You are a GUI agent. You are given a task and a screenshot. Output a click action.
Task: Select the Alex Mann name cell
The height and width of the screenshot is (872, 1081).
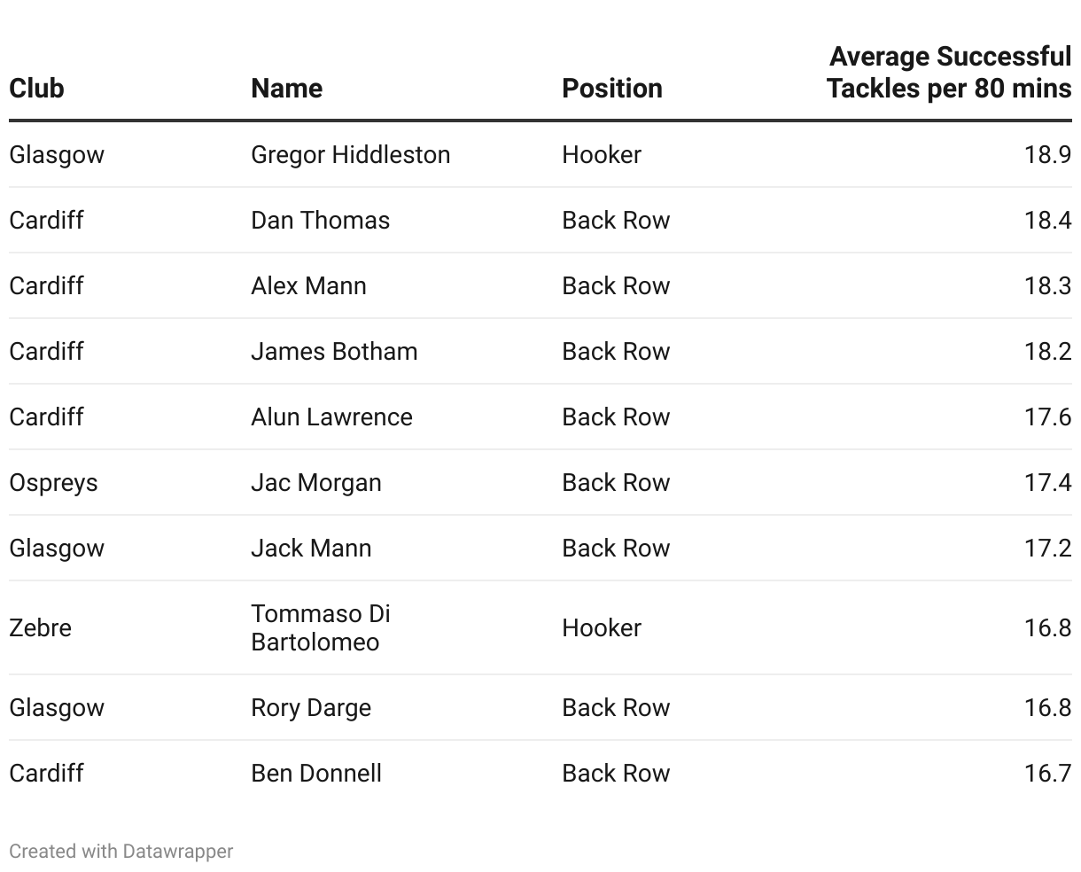[308, 286]
